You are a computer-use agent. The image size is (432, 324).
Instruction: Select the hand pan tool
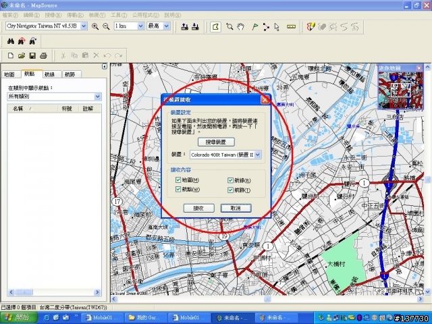tap(240, 27)
